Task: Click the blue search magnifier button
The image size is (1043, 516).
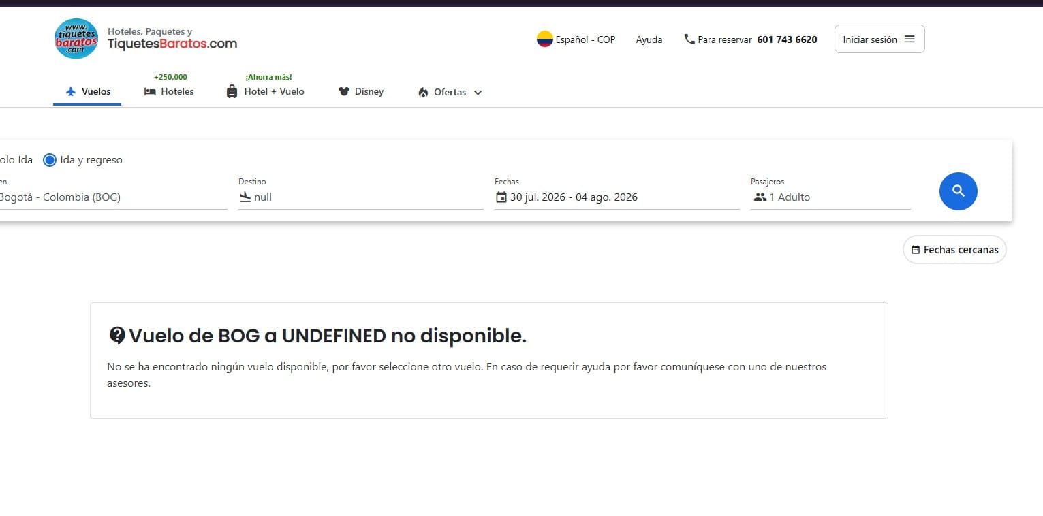Action: [x=958, y=191]
